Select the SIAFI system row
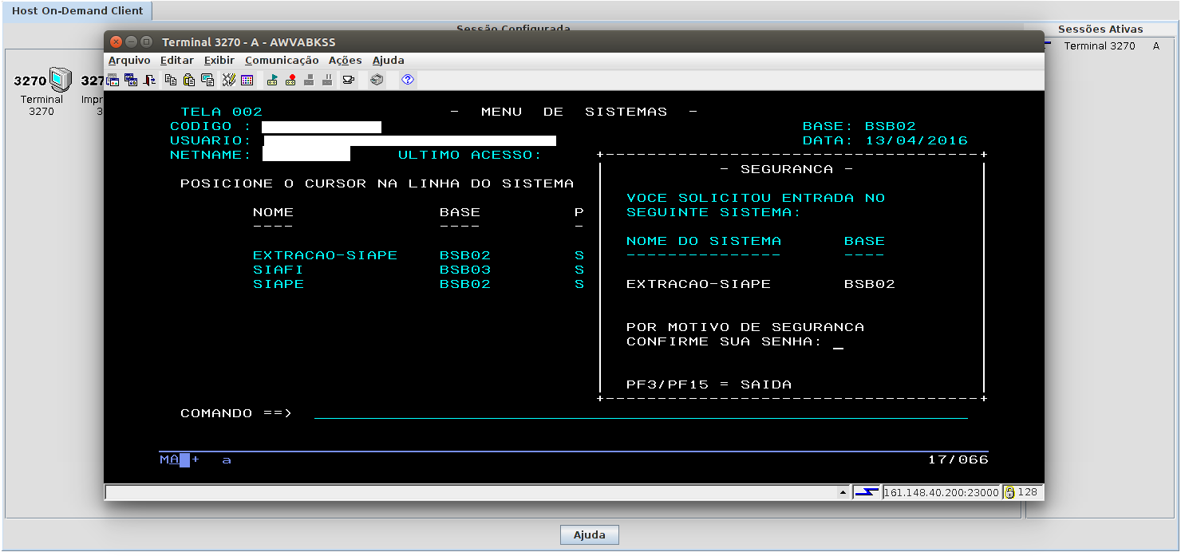The height and width of the screenshot is (556, 1181). click(418, 270)
